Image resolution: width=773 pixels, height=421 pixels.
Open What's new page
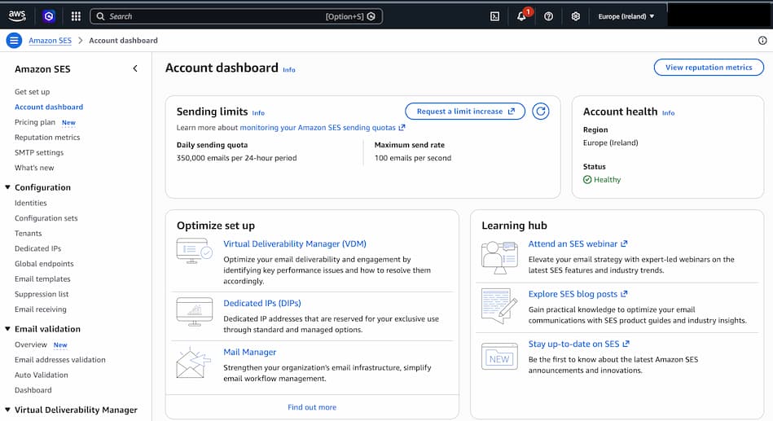point(34,168)
